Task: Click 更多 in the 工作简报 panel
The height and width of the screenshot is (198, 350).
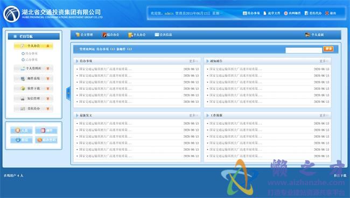Action: click(324, 116)
